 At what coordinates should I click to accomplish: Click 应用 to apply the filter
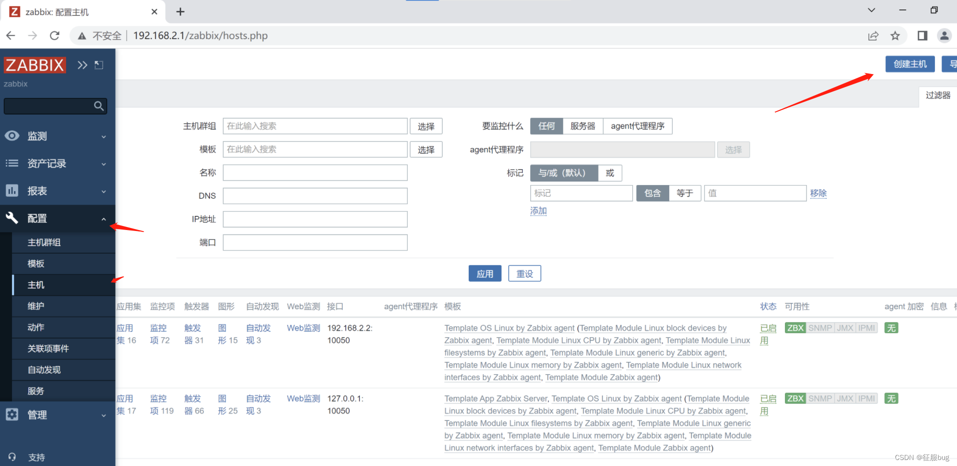point(485,273)
